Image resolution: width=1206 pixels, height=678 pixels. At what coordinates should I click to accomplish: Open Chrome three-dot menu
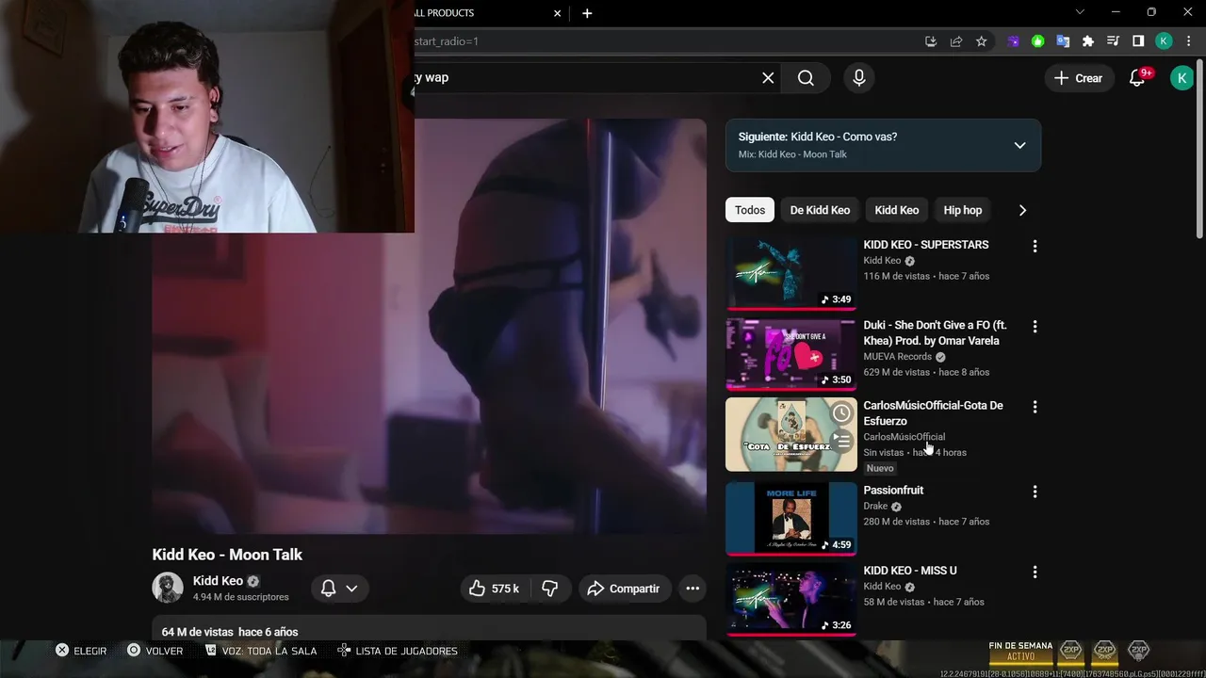tap(1188, 41)
